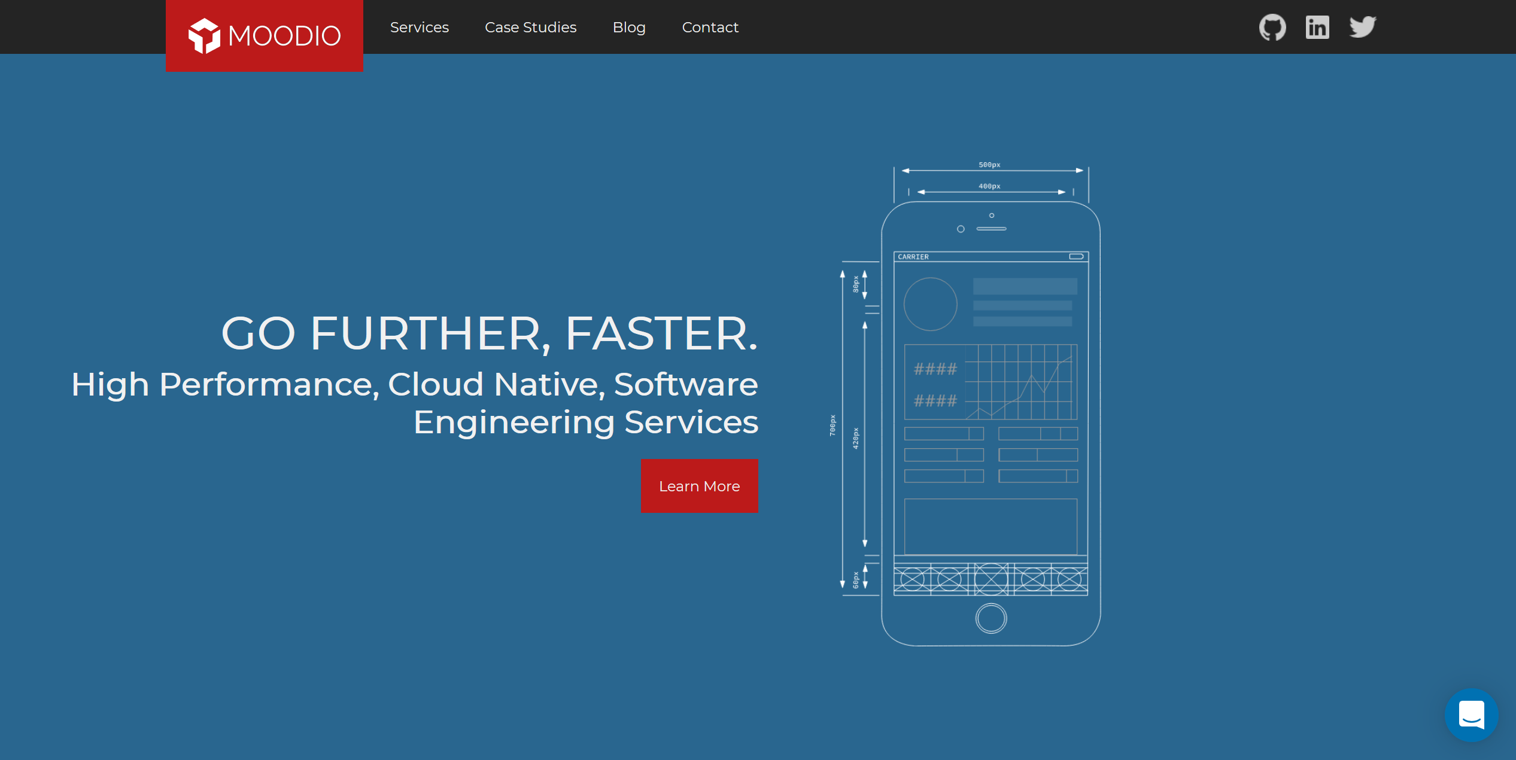This screenshot has width=1516, height=760.
Task: Click the avatar circle in phone mockup
Action: 930,304
